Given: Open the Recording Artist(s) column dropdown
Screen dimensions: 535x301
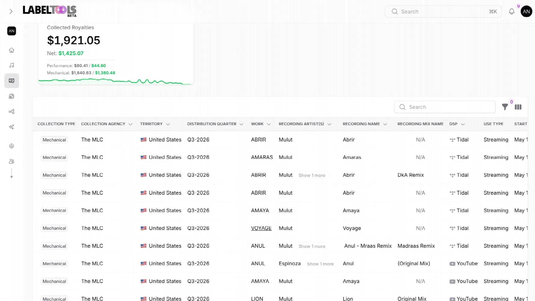Looking at the screenshot, I should pos(329,124).
